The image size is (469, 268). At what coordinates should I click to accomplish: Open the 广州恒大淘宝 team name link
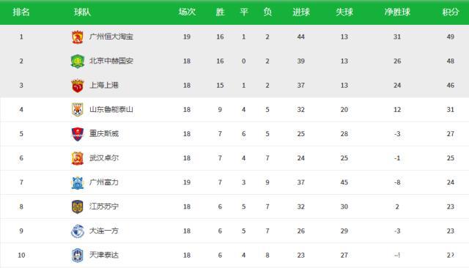pyautogui.click(x=111, y=37)
